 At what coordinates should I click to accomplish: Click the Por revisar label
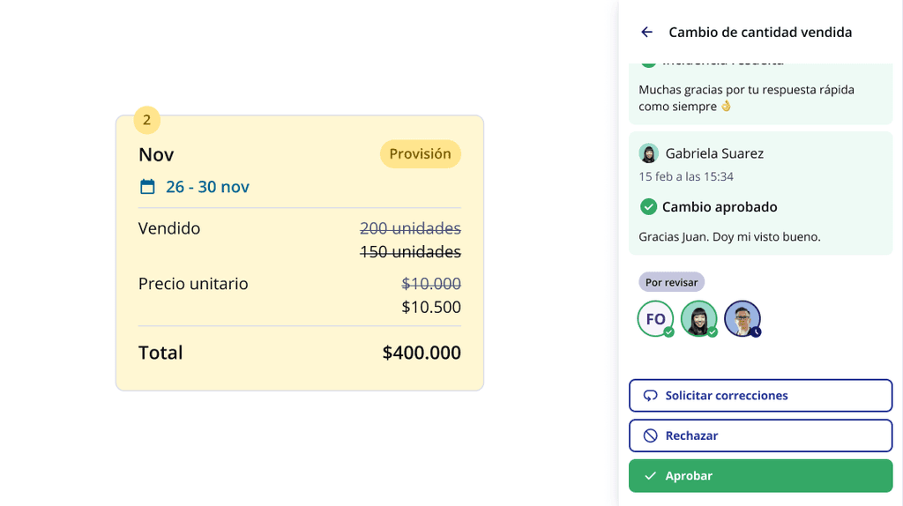coord(671,282)
